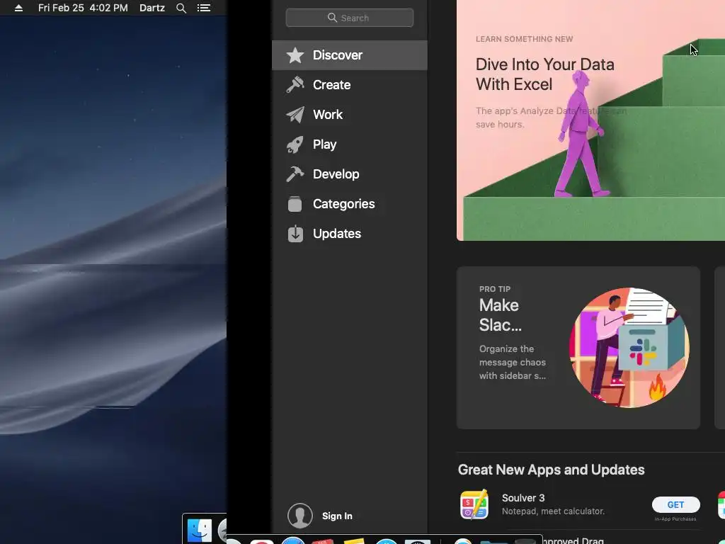Click the Discover star icon
The width and height of the screenshot is (725, 544).
(295, 55)
